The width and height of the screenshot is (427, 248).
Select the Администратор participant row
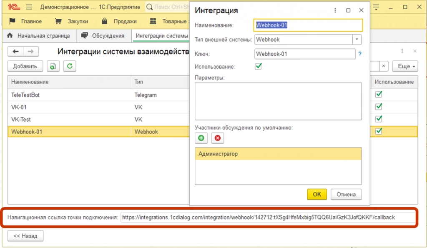278,154
